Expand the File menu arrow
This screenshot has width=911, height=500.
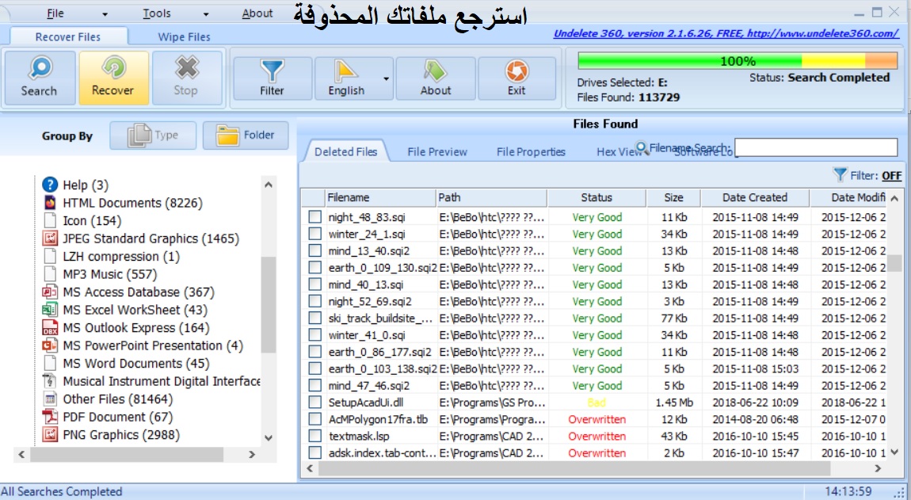105,14
